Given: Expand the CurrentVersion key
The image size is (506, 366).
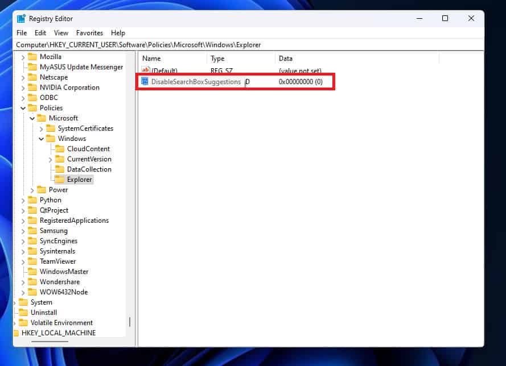Looking at the screenshot, I should point(50,160).
